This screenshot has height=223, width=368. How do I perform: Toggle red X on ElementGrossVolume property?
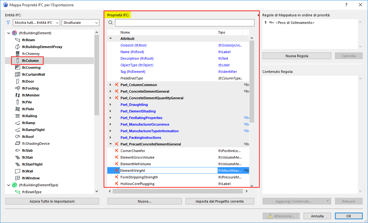click(x=117, y=157)
